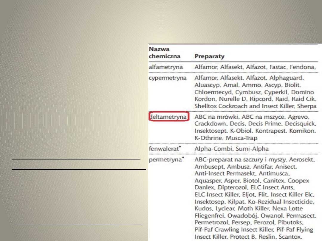Click the Preparaty column header
Viewport: 322px width, 241px height.
click(x=209, y=56)
